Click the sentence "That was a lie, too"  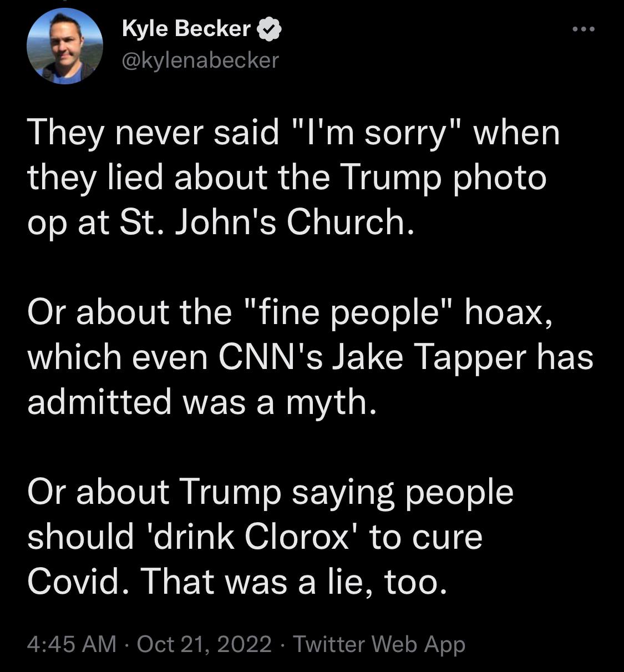(x=293, y=582)
